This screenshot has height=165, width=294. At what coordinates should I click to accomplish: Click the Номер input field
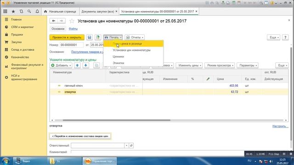click(72, 45)
